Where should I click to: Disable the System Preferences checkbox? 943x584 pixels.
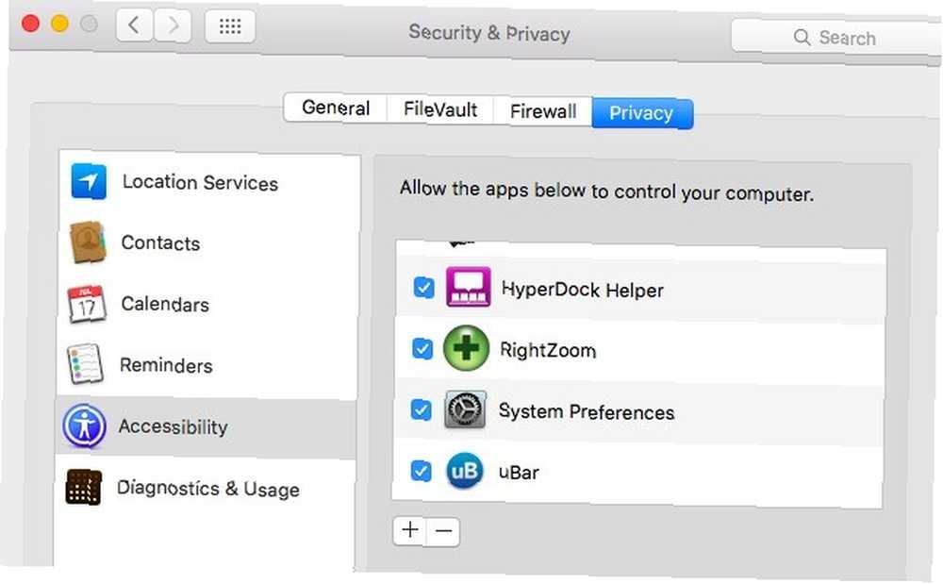point(421,409)
